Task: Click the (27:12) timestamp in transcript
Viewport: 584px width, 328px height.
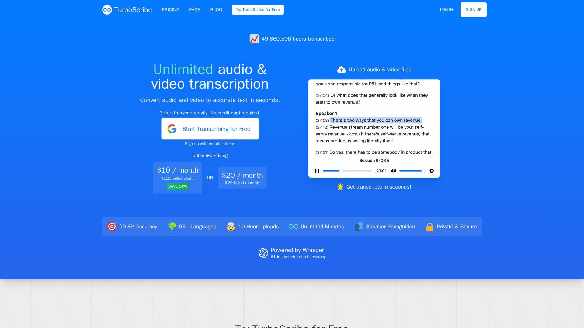Action: coord(322,127)
